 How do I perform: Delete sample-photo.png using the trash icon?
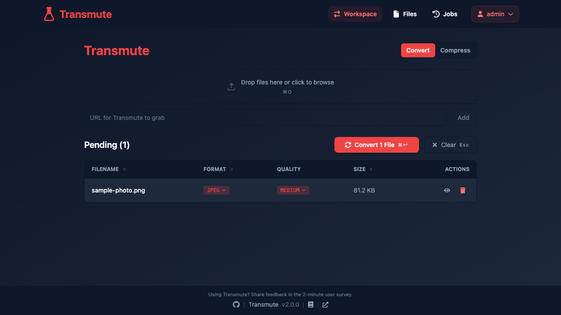(x=463, y=190)
